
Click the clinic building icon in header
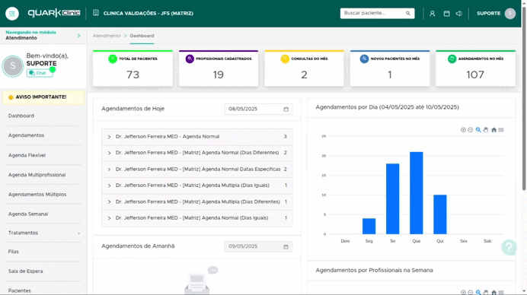[x=96, y=13]
